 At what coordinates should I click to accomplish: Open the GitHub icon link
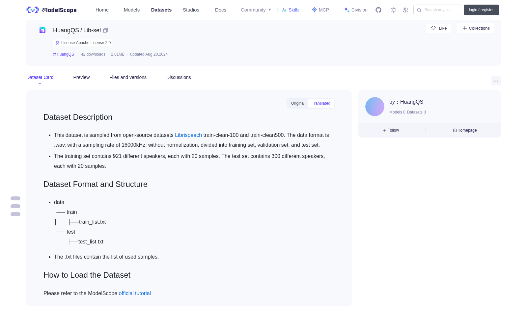click(378, 10)
